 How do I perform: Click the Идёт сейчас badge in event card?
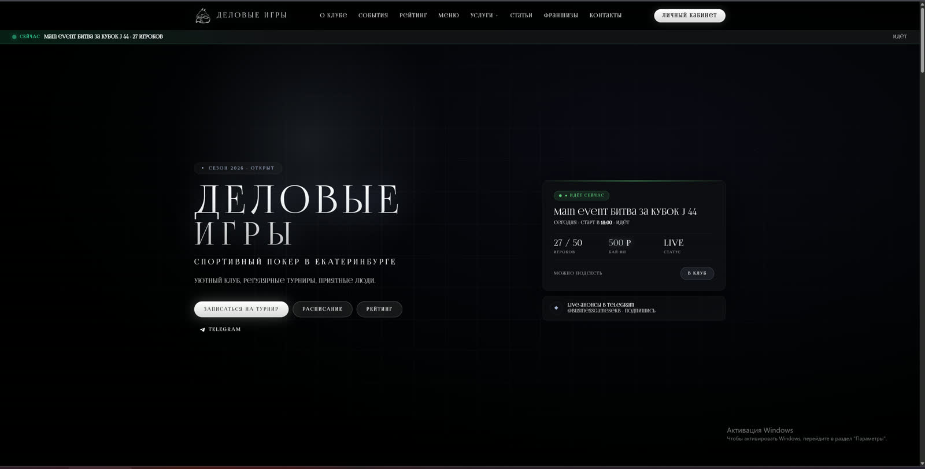(581, 196)
